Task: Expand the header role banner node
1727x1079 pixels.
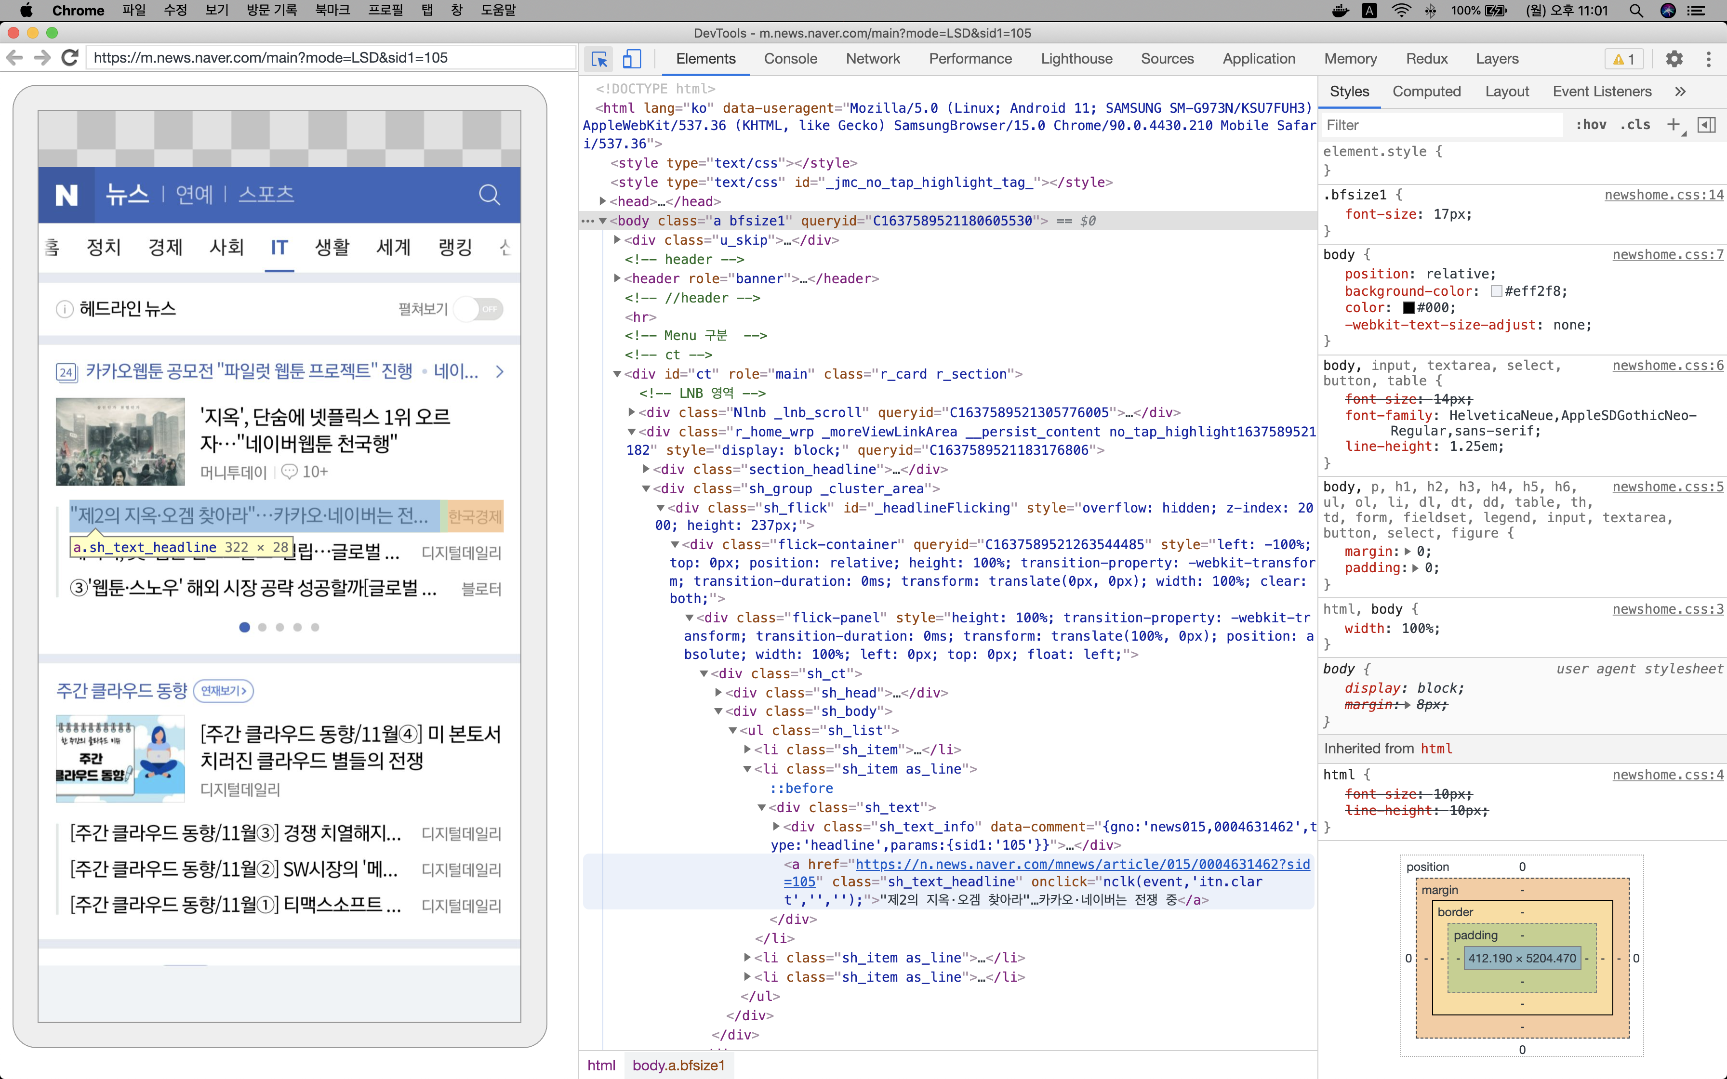Action: pyautogui.click(x=617, y=278)
